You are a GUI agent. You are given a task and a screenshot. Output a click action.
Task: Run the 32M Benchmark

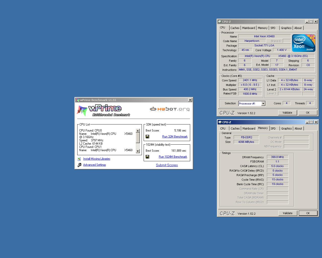175,137
